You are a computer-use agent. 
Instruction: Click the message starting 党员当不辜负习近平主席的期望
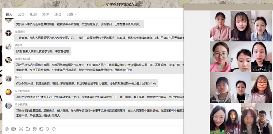pos(79,24)
